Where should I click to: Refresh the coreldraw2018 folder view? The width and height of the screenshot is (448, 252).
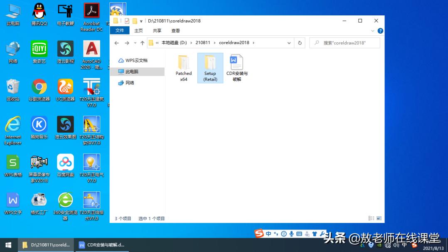(300, 42)
